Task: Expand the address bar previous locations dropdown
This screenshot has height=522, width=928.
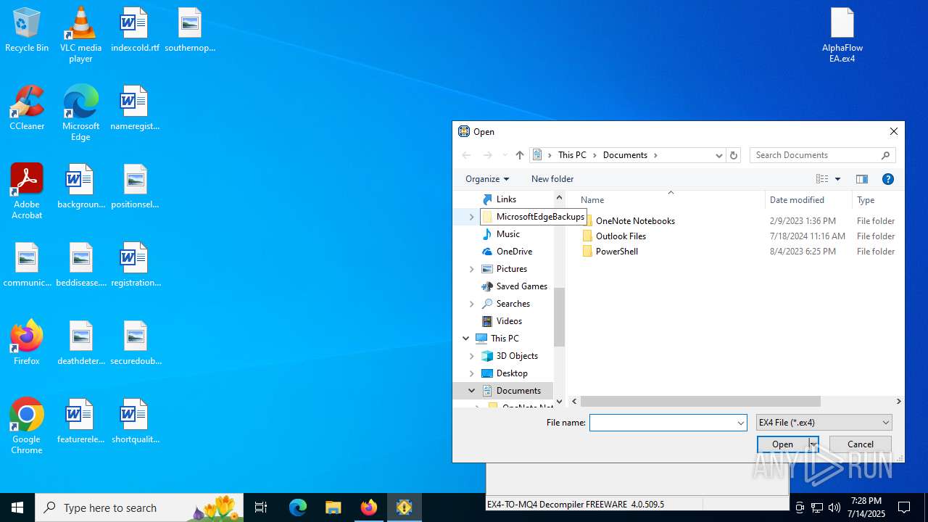Action: click(x=718, y=155)
